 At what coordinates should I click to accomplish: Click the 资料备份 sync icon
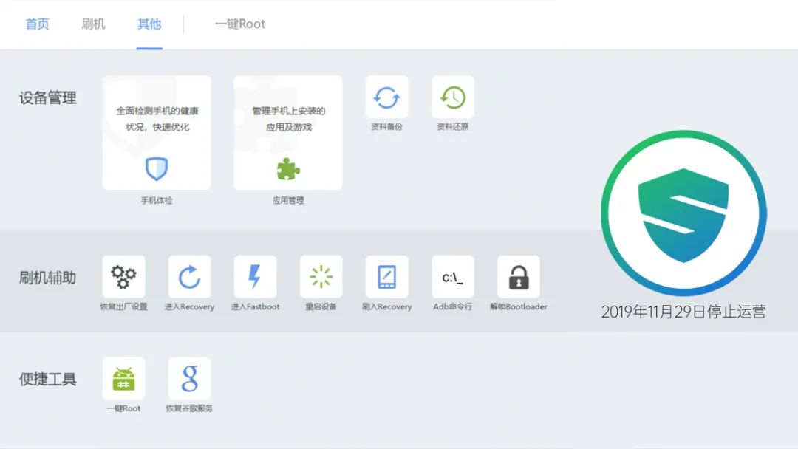(x=386, y=97)
